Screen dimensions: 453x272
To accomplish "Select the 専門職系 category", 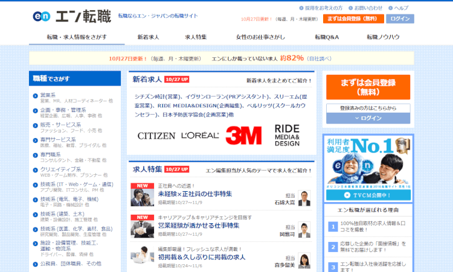I will (51, 154).
